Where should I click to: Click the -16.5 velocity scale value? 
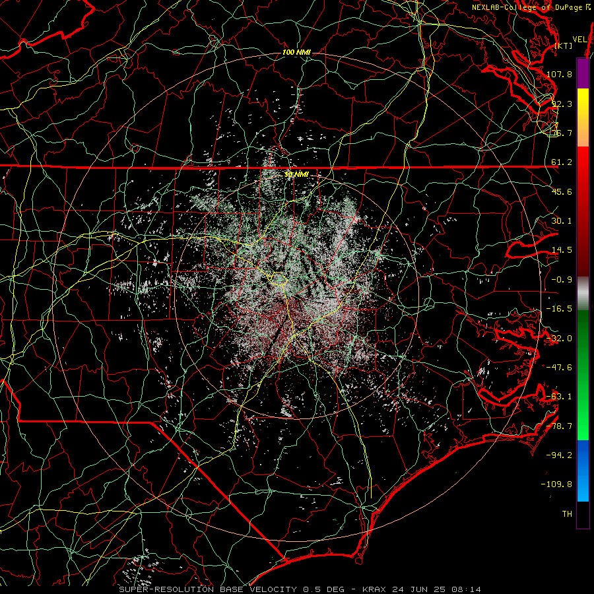[559, 309]
